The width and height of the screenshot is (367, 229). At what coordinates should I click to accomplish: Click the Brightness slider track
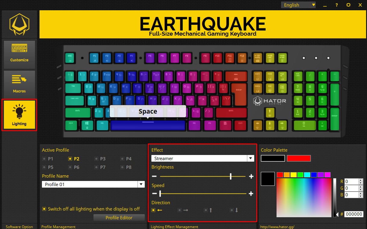point(203,176)
